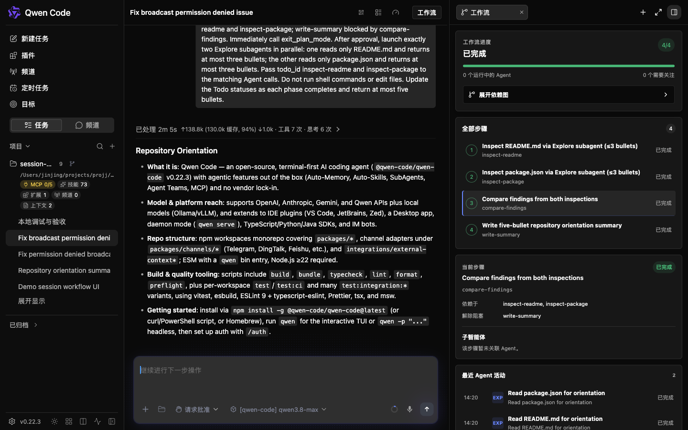
Task: Open the qwen3.8-max model selector dropdown
Action: coord(278,409)
